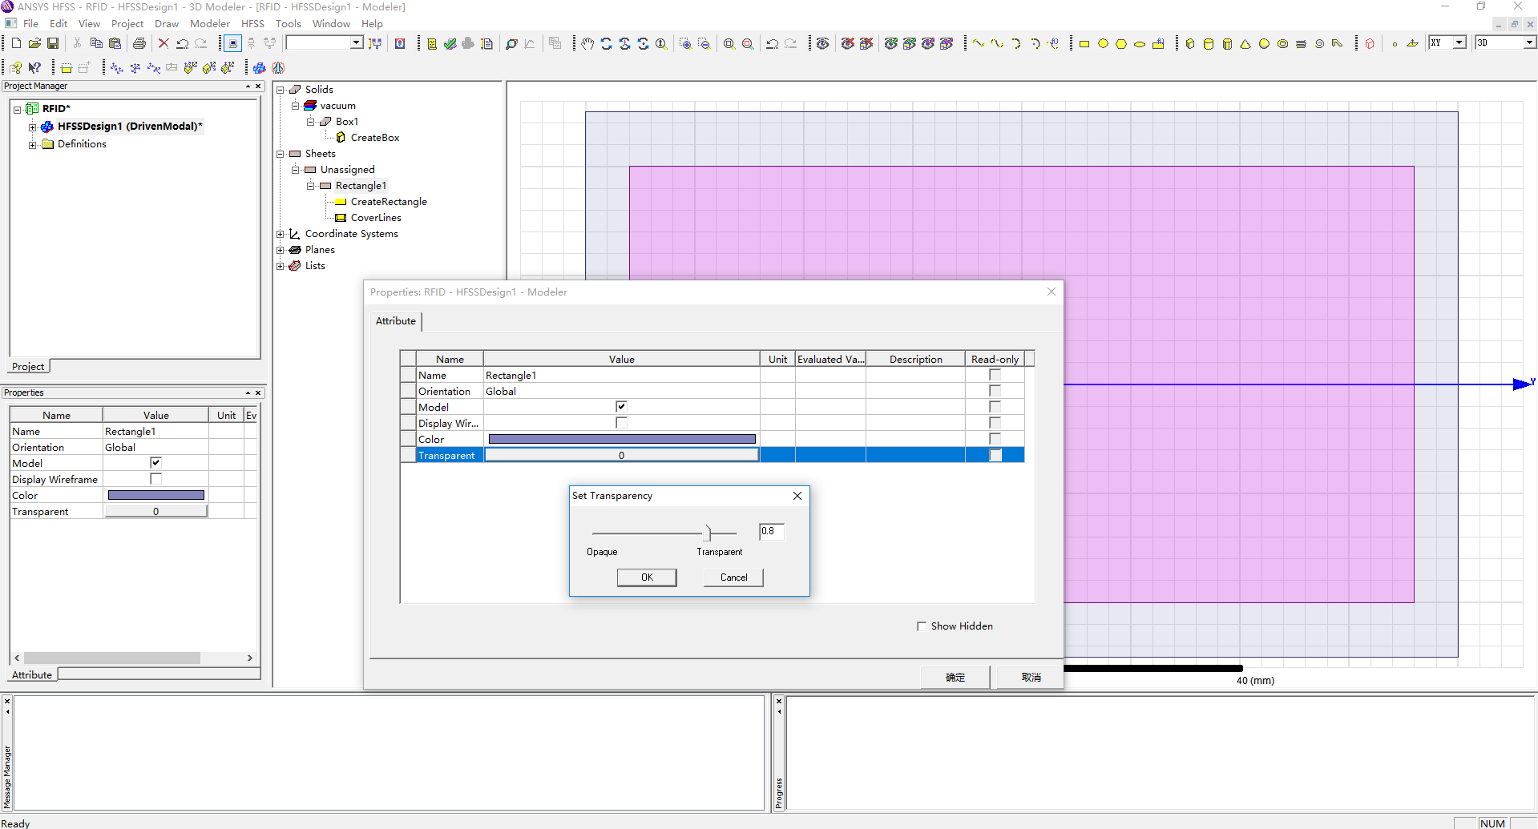Click the New project icon
Image resolution: width=1538 pixels, height=829 pixels.
[16, 43]
